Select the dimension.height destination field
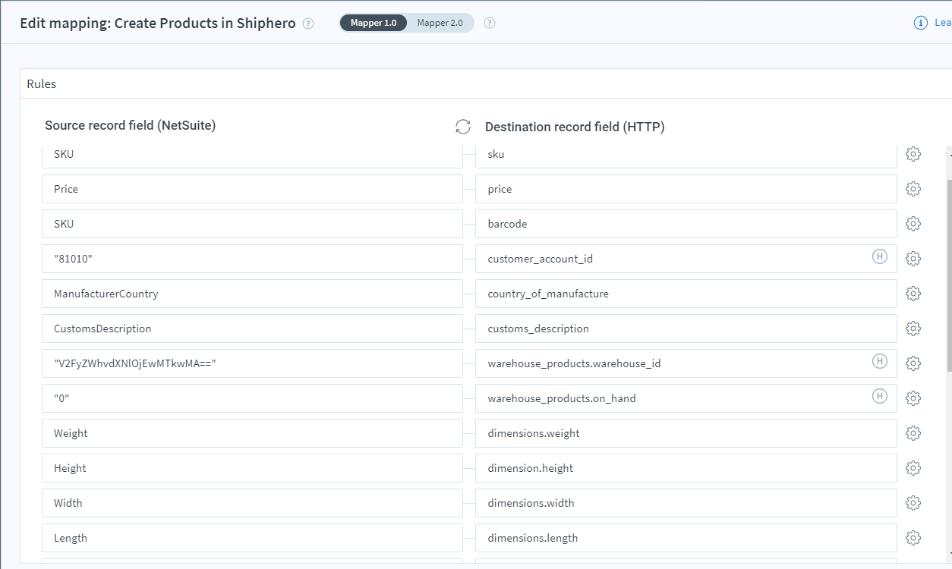Image resolution: width=952 pixels, height=569 pixels. [686, 467]
